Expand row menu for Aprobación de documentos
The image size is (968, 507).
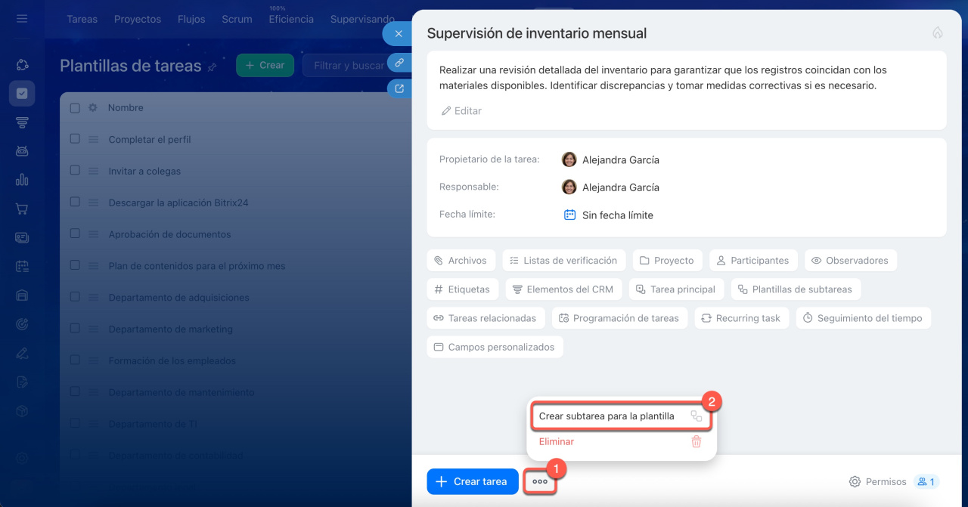click(x=94, y=234)
